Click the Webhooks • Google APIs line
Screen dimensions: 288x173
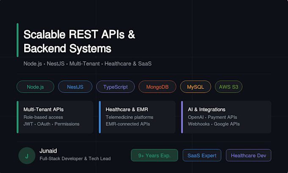[x=213, y=124]
